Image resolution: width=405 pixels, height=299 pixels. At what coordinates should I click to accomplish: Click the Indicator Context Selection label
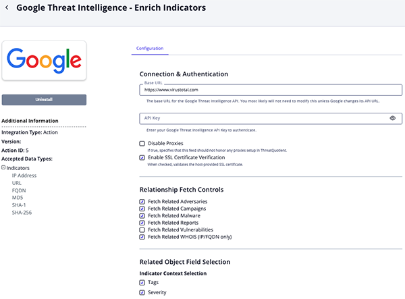(173, 273)
